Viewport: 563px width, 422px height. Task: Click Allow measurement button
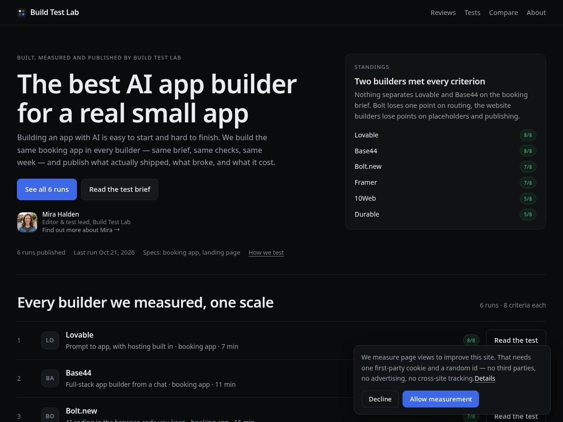[x=441, y=399]
